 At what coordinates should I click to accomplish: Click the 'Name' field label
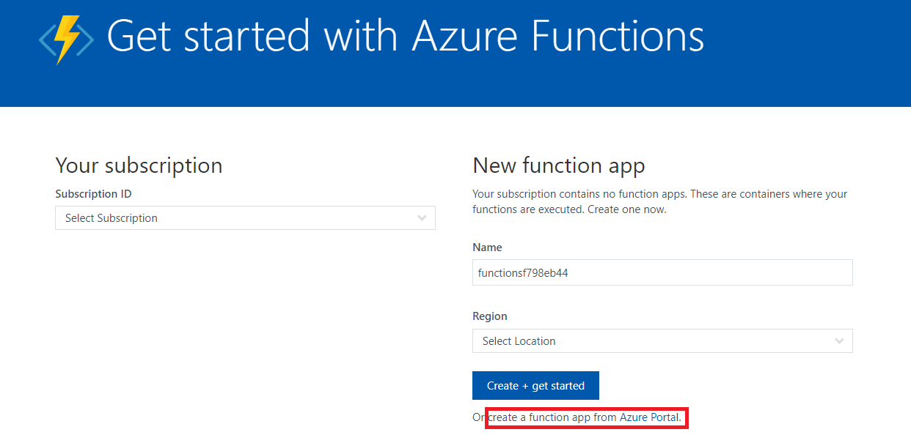click(487, 247)
